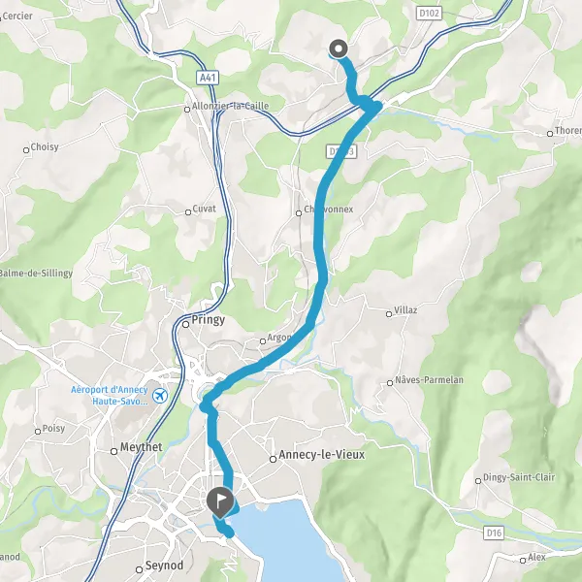Viewport: 582px width, 582px height.
Task: Click the A41 highway shield
Action: 208,78
